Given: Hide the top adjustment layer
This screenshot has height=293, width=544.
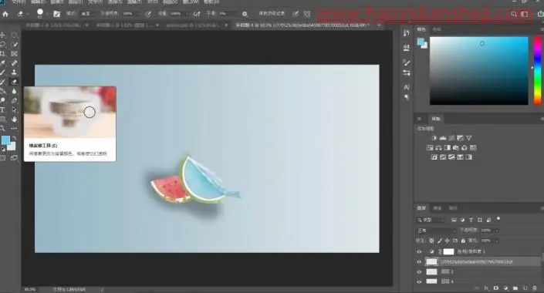Looking at the screenshot, I should pos(419,251).
